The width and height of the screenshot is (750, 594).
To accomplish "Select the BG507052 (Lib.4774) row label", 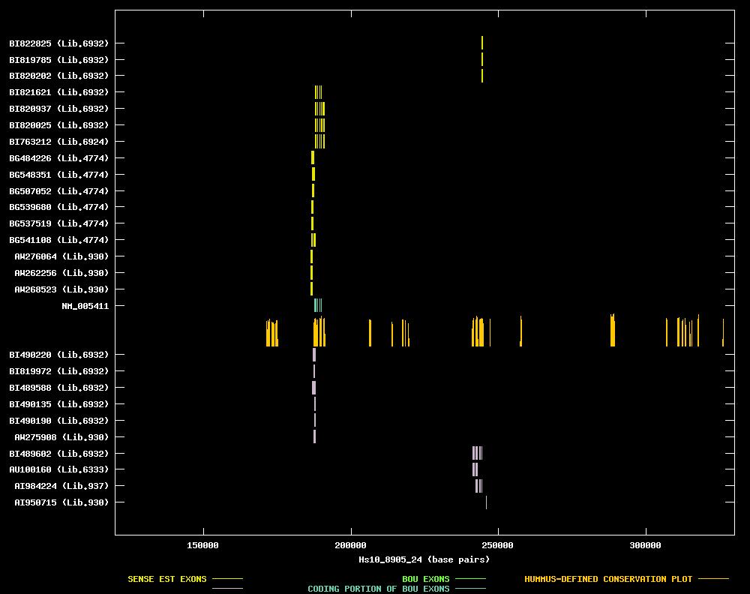I will [58, 190].
